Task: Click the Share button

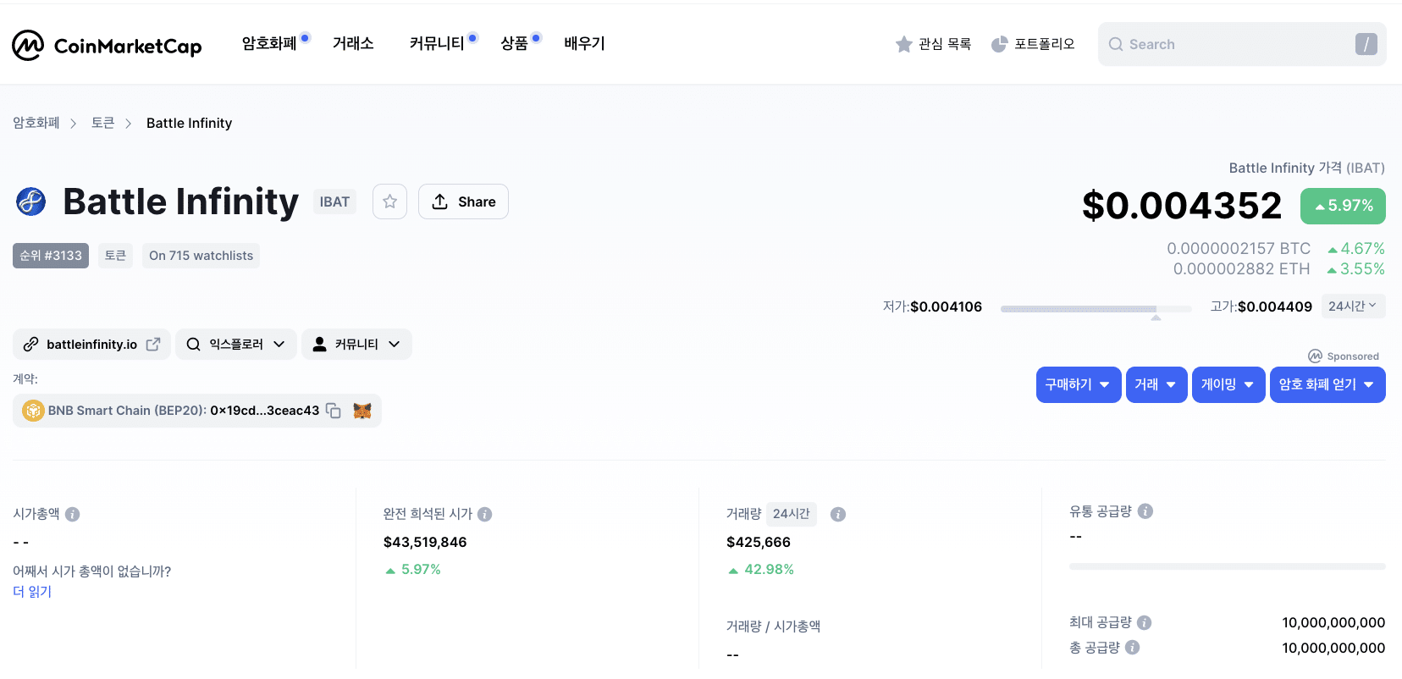Action: 463,201
